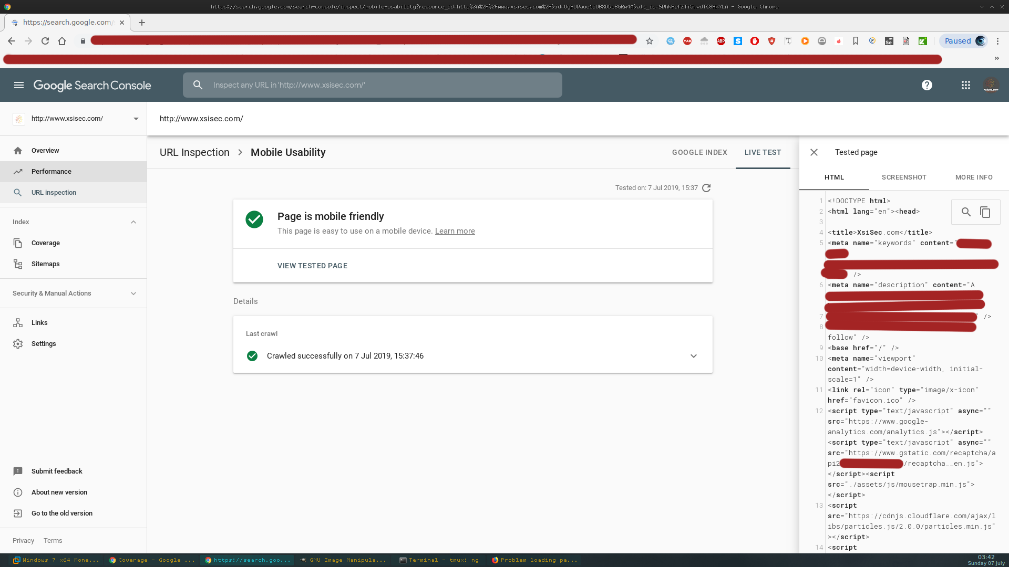The image size is (1009, 567).
Task: Open the HTML tab
Action: [x=834, y=177]
